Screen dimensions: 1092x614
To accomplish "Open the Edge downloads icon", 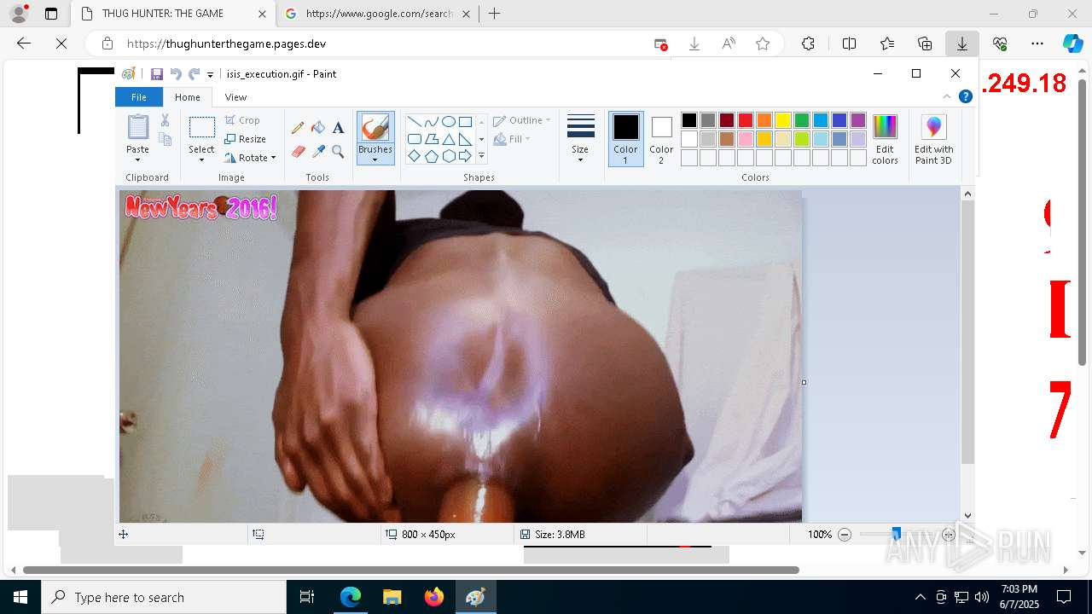I will point(961,43).
